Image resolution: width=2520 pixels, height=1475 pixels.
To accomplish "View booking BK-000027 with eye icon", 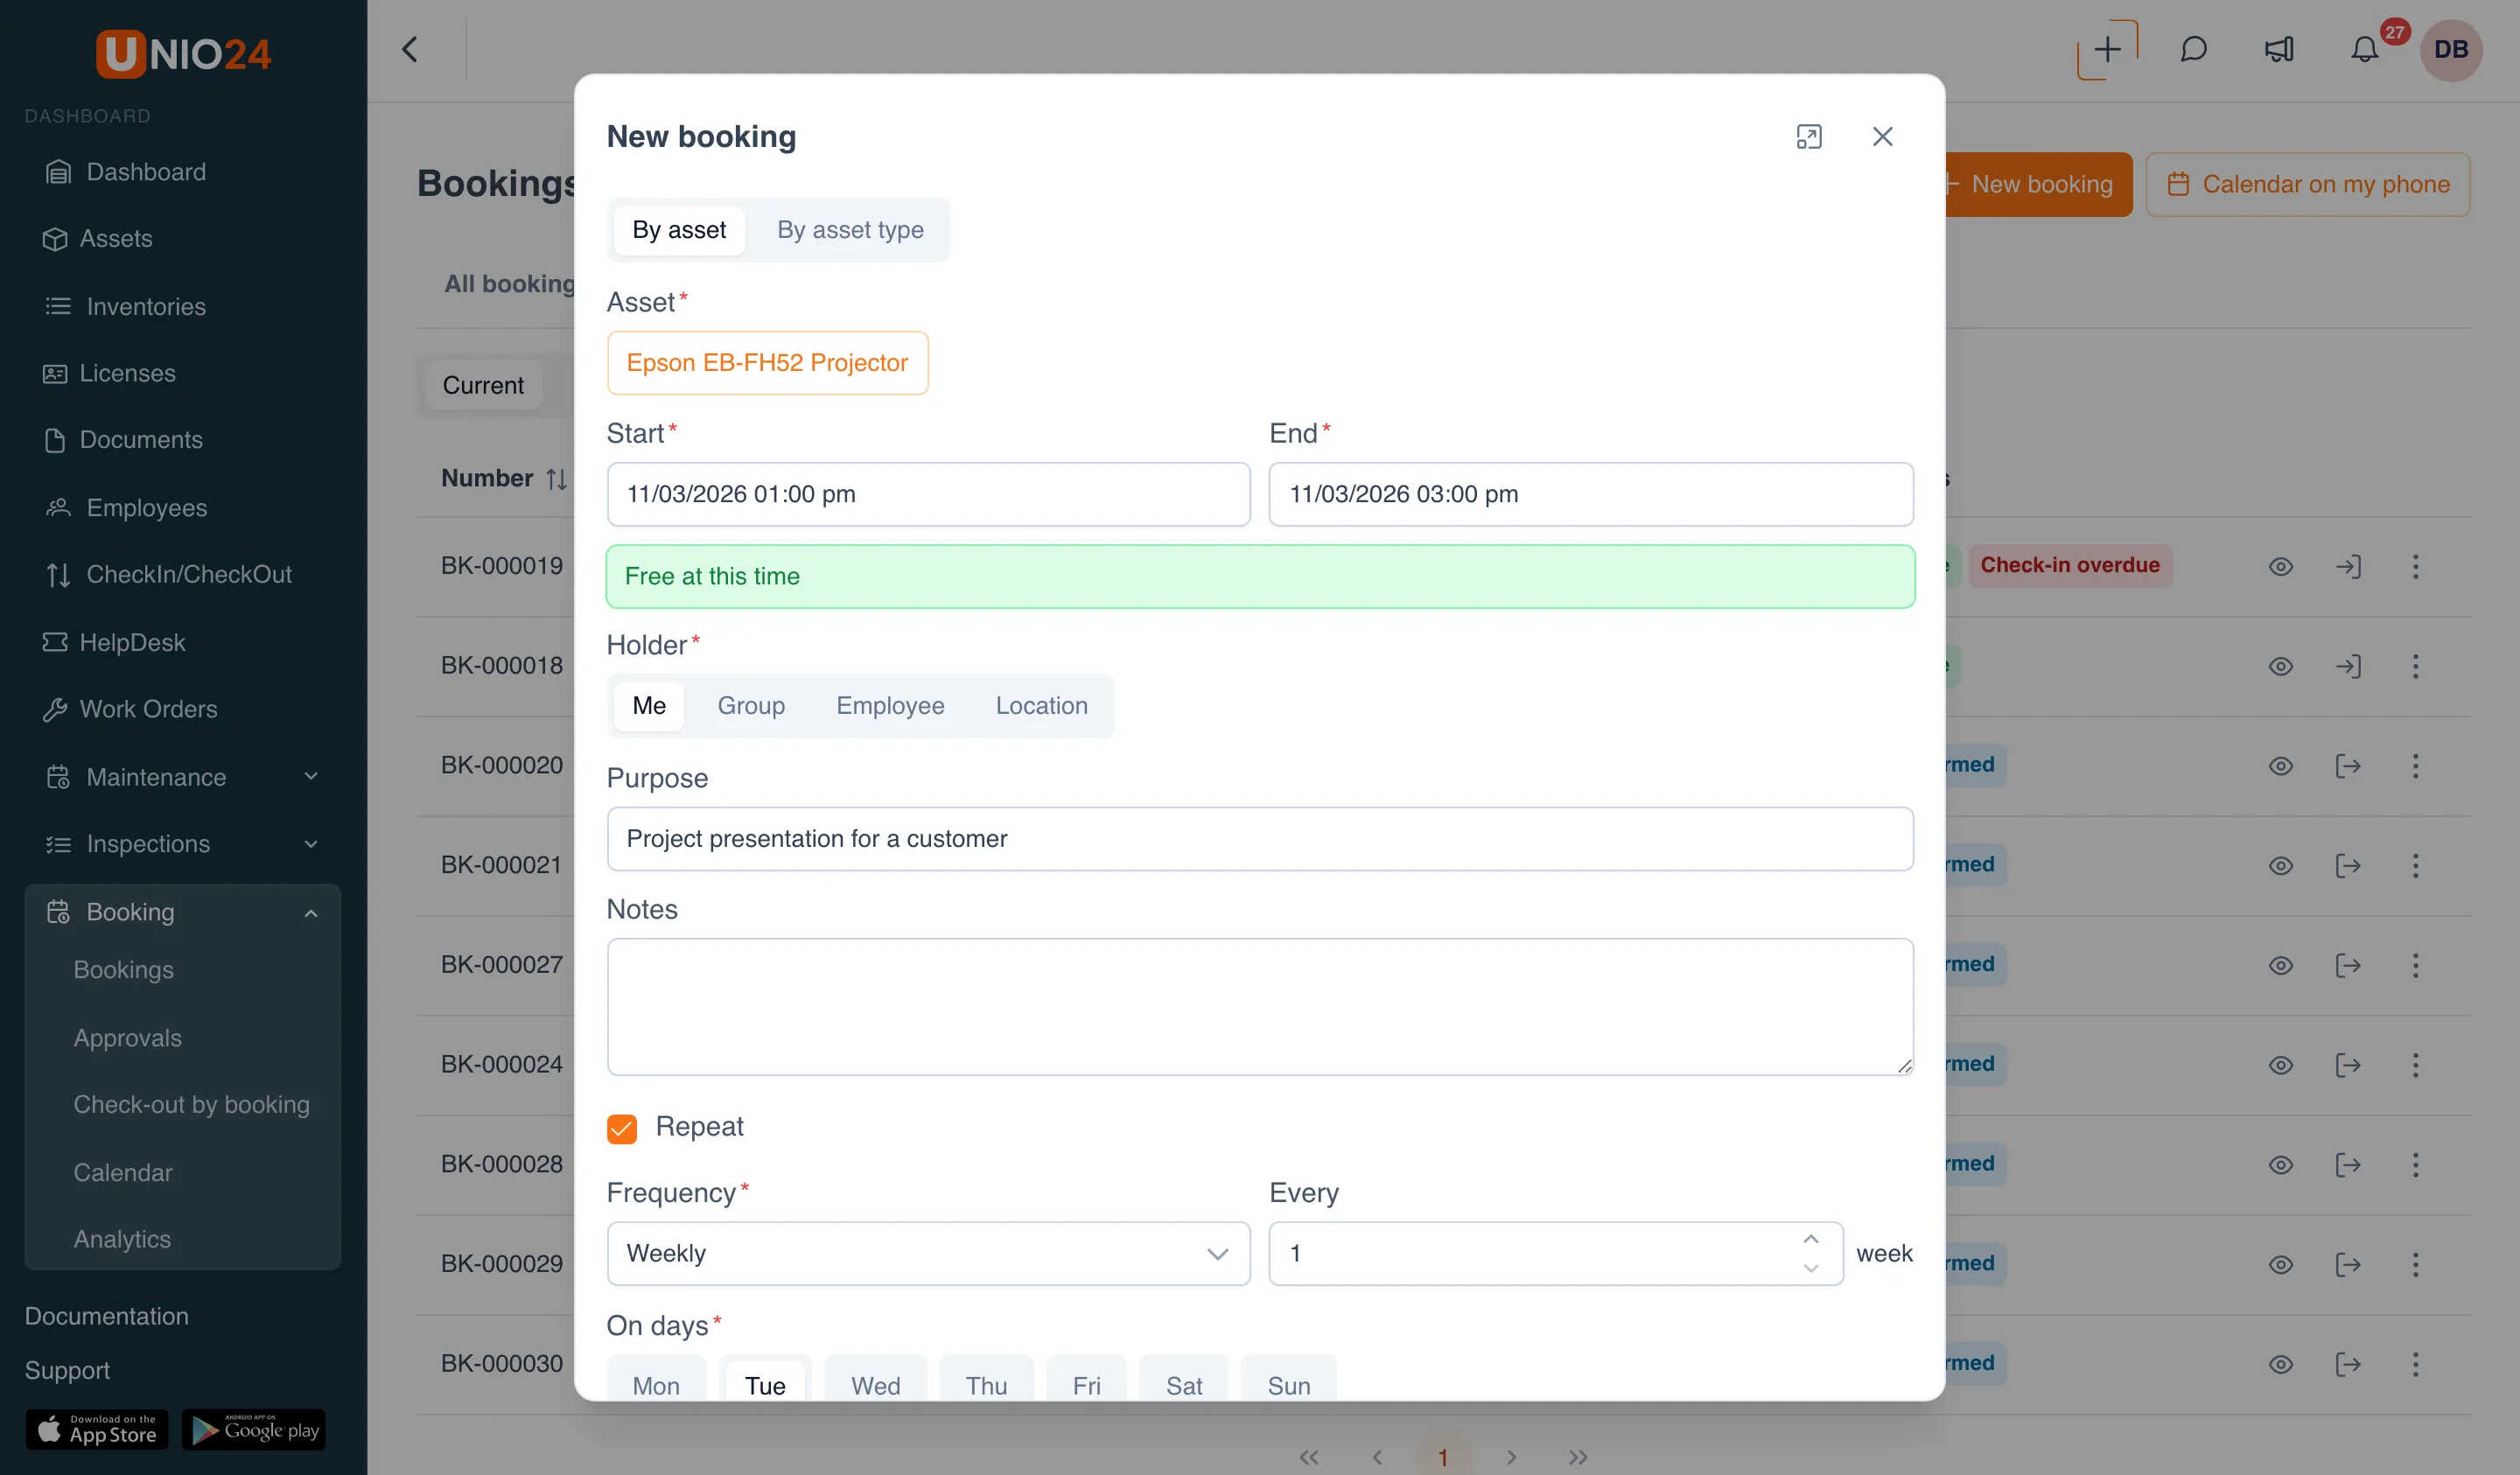I will pos(2280,965).
